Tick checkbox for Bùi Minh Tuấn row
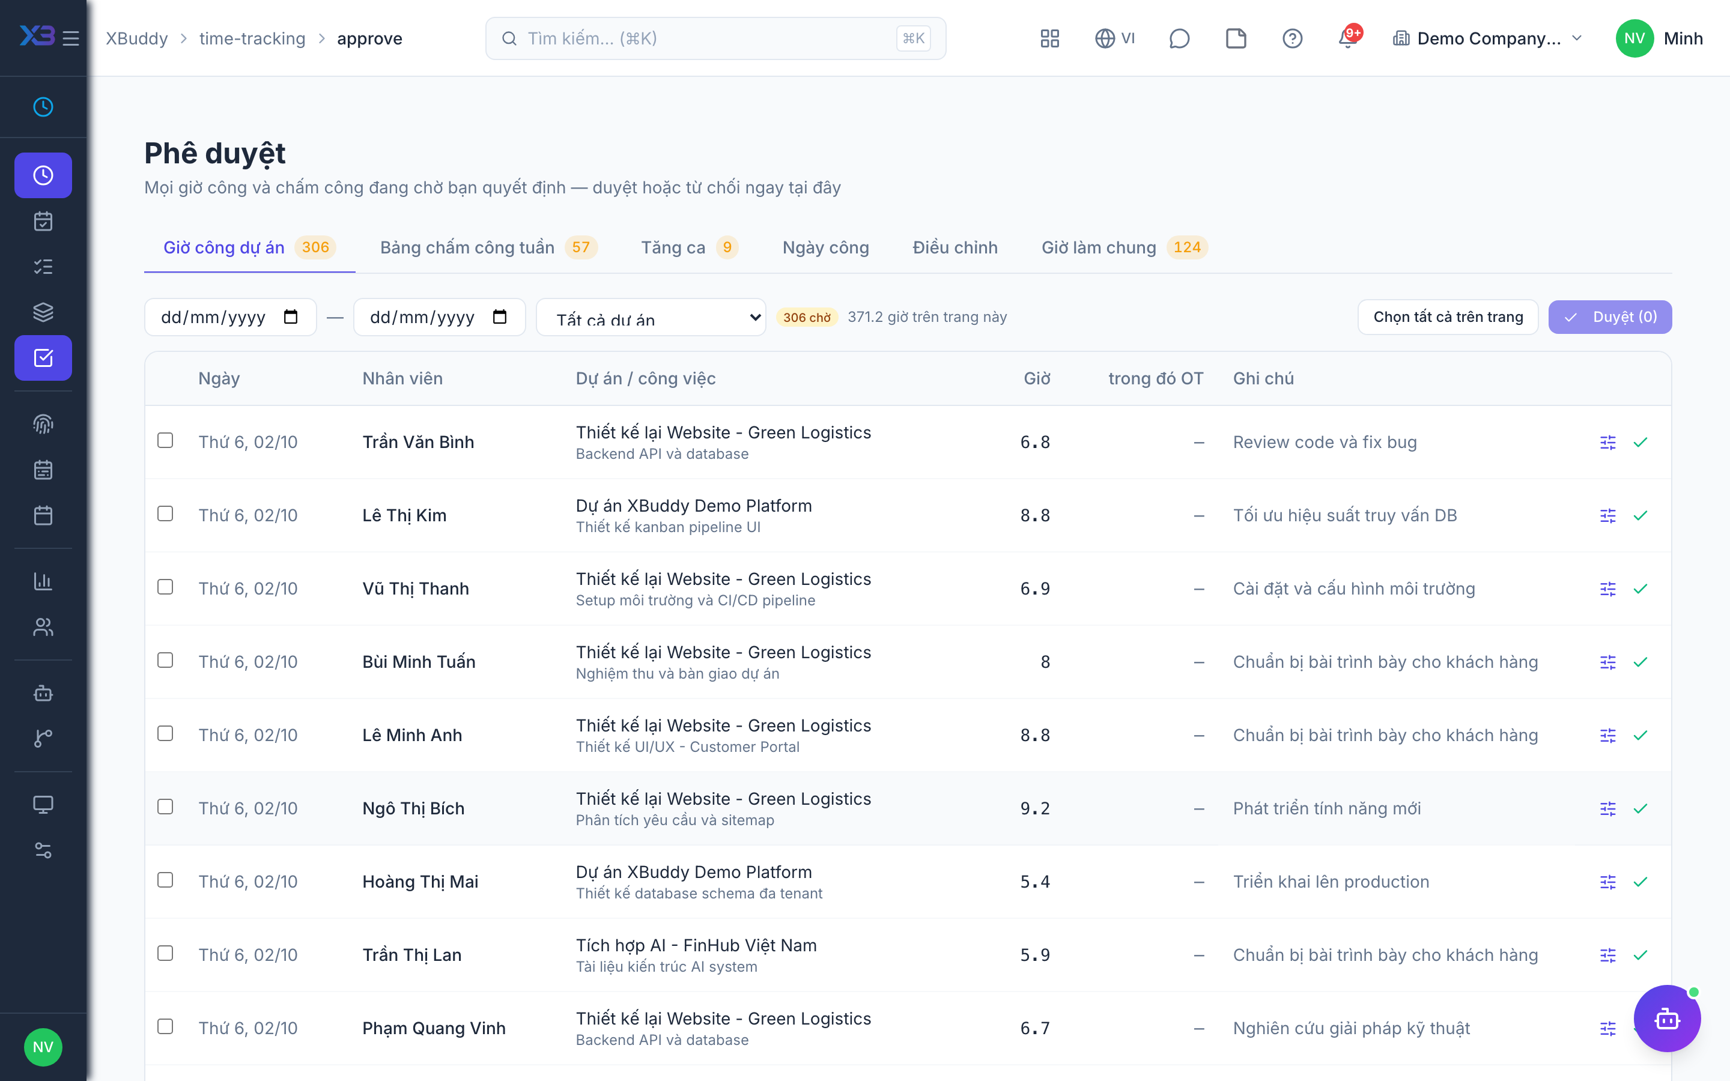 tap(165, 660)
